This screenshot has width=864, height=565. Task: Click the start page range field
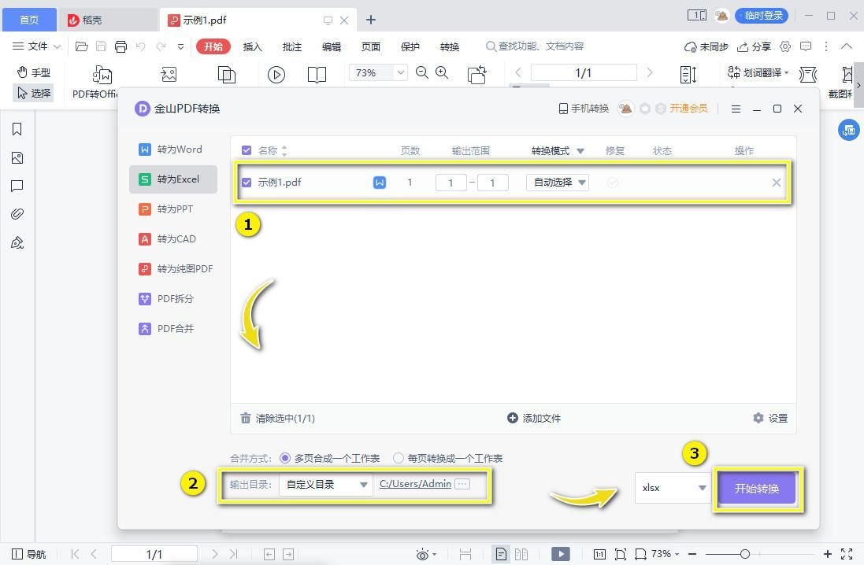point(451,183)
